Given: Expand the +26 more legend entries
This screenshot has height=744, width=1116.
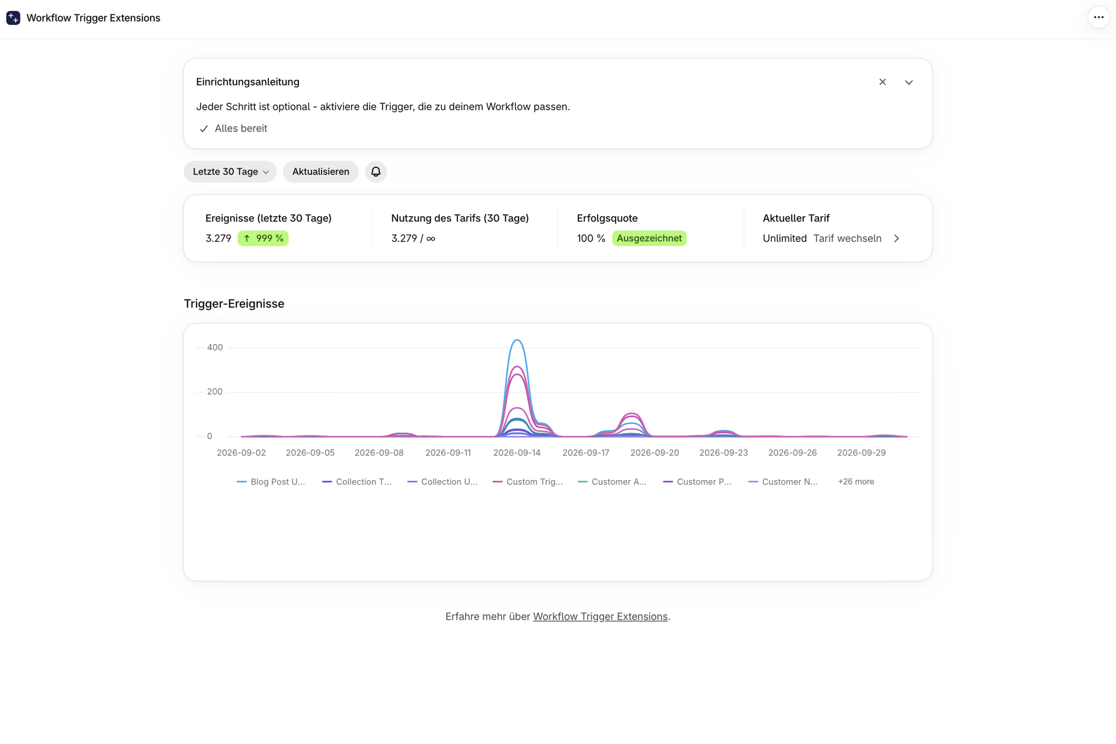Looking at the screenshot, I should pyautogui.click(x=856, y=482).
